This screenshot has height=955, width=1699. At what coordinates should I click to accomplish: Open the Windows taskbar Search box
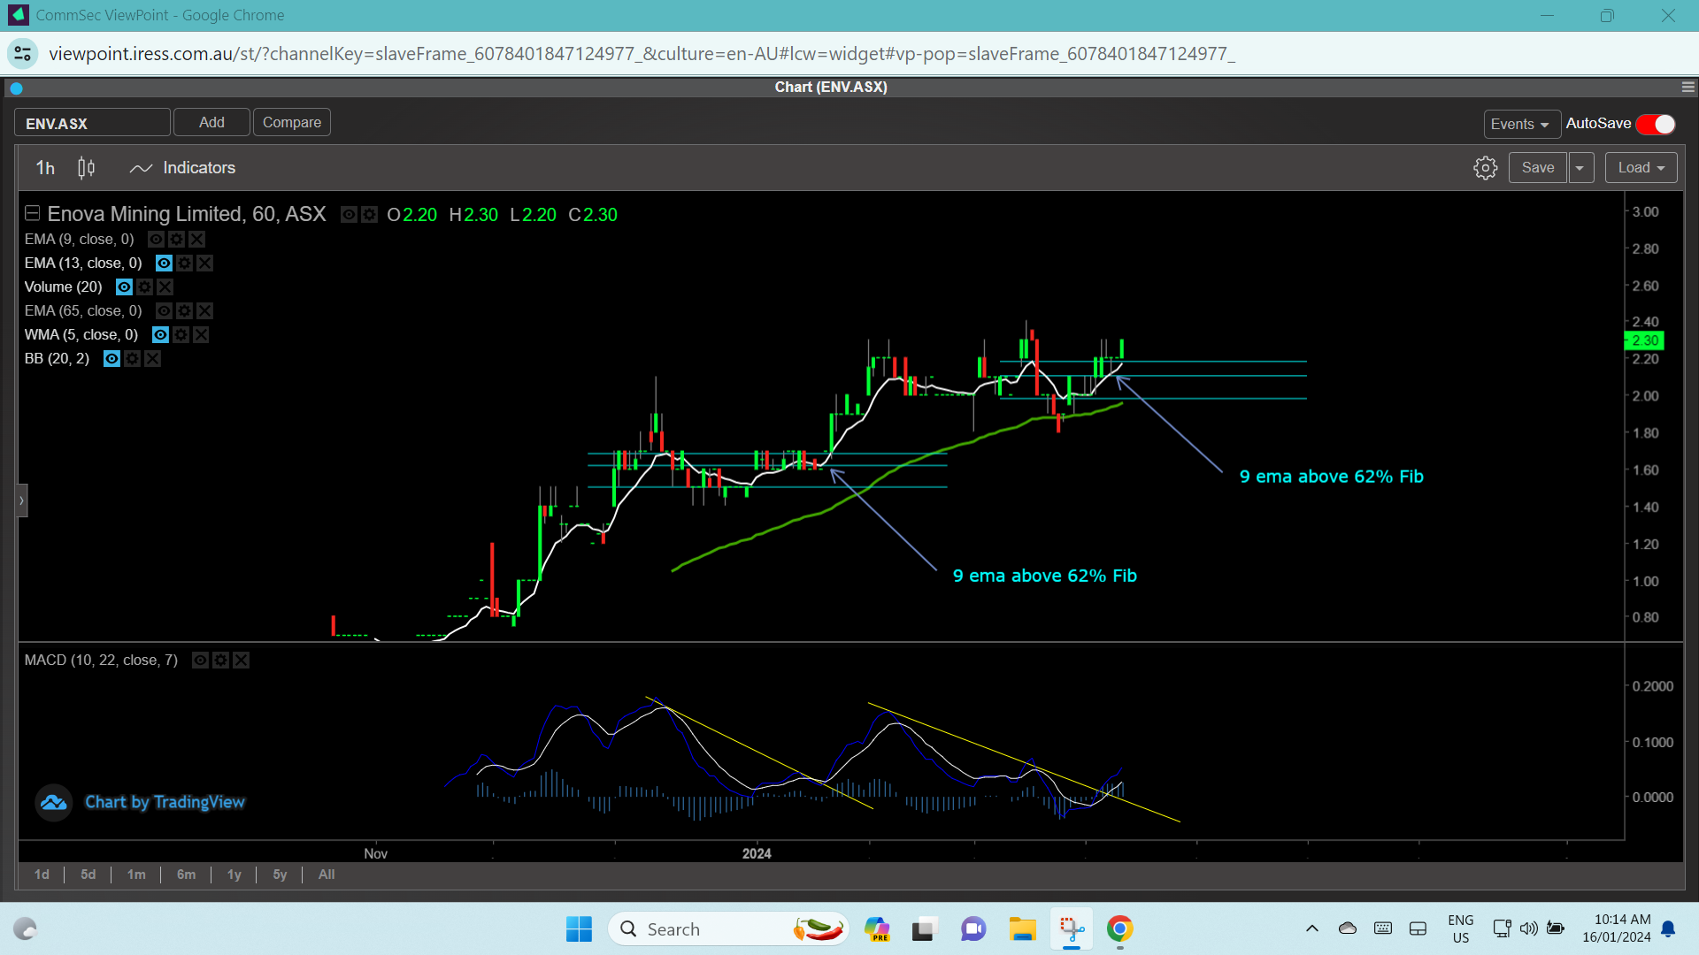pos(727,929)
